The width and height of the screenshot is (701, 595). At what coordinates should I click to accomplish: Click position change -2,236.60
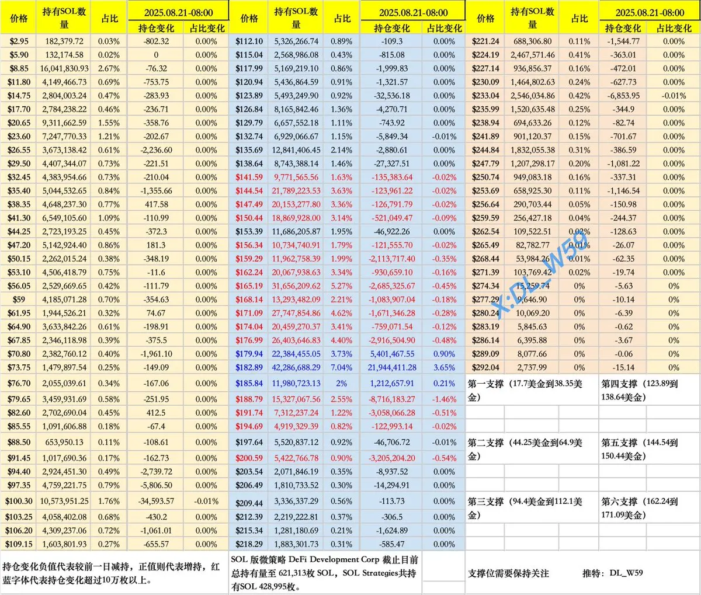(156, 150)
